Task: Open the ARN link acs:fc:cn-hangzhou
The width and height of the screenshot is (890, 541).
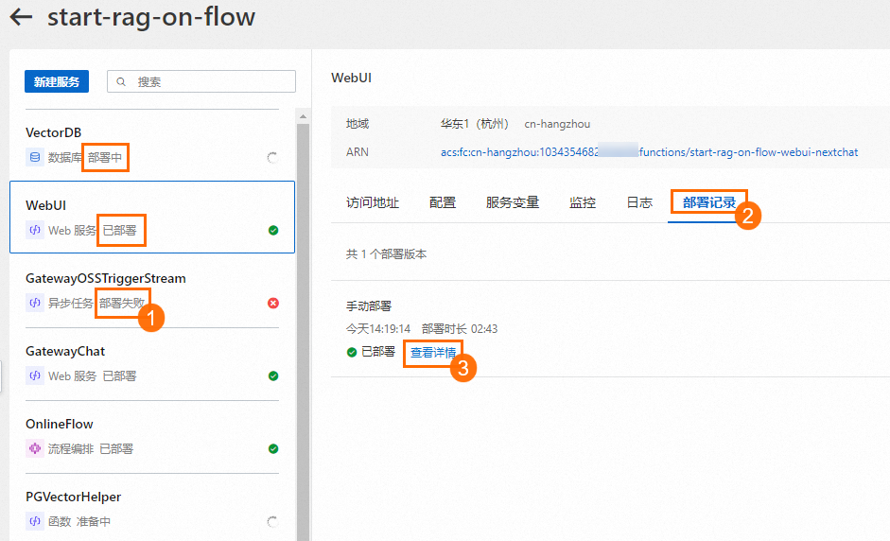Action: 649,152
